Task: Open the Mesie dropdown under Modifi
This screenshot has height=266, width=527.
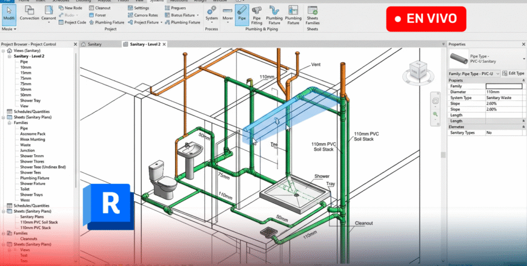Action: (8, 29)
